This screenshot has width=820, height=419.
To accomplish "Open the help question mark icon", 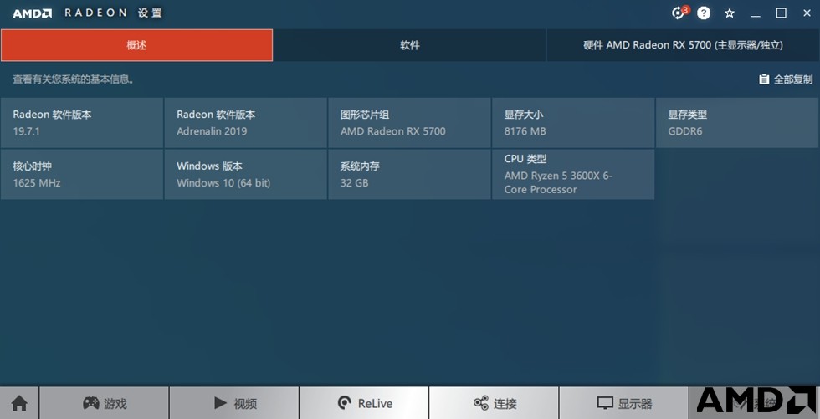I will click(704, 13).
